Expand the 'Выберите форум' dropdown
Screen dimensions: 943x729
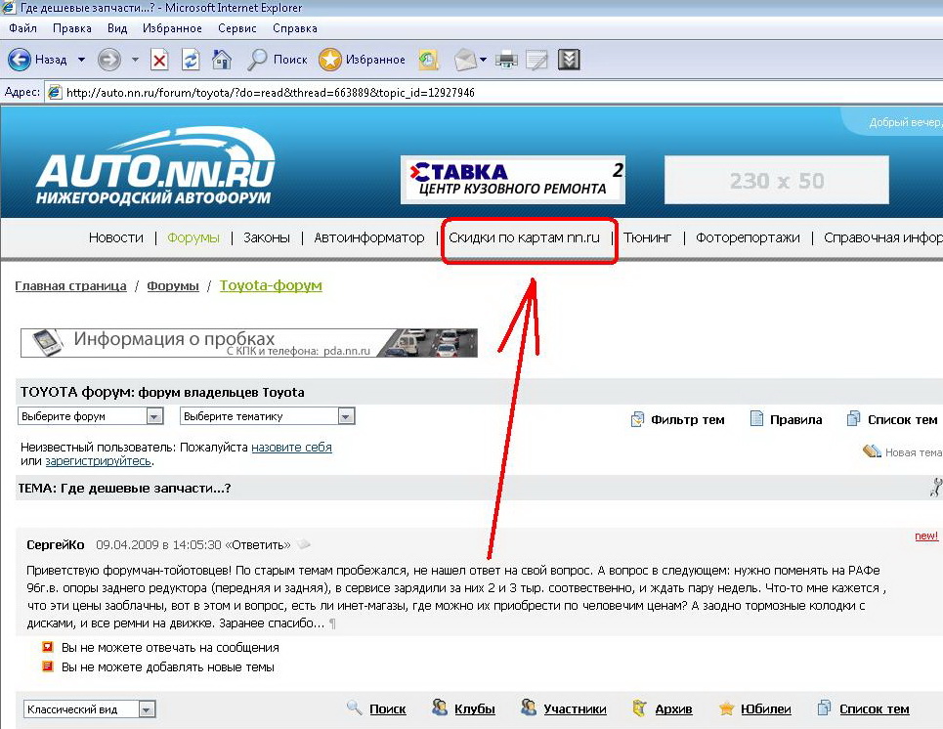tap(154, 416)
